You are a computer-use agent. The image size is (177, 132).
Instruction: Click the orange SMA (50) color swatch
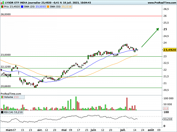tap(48, 7)
